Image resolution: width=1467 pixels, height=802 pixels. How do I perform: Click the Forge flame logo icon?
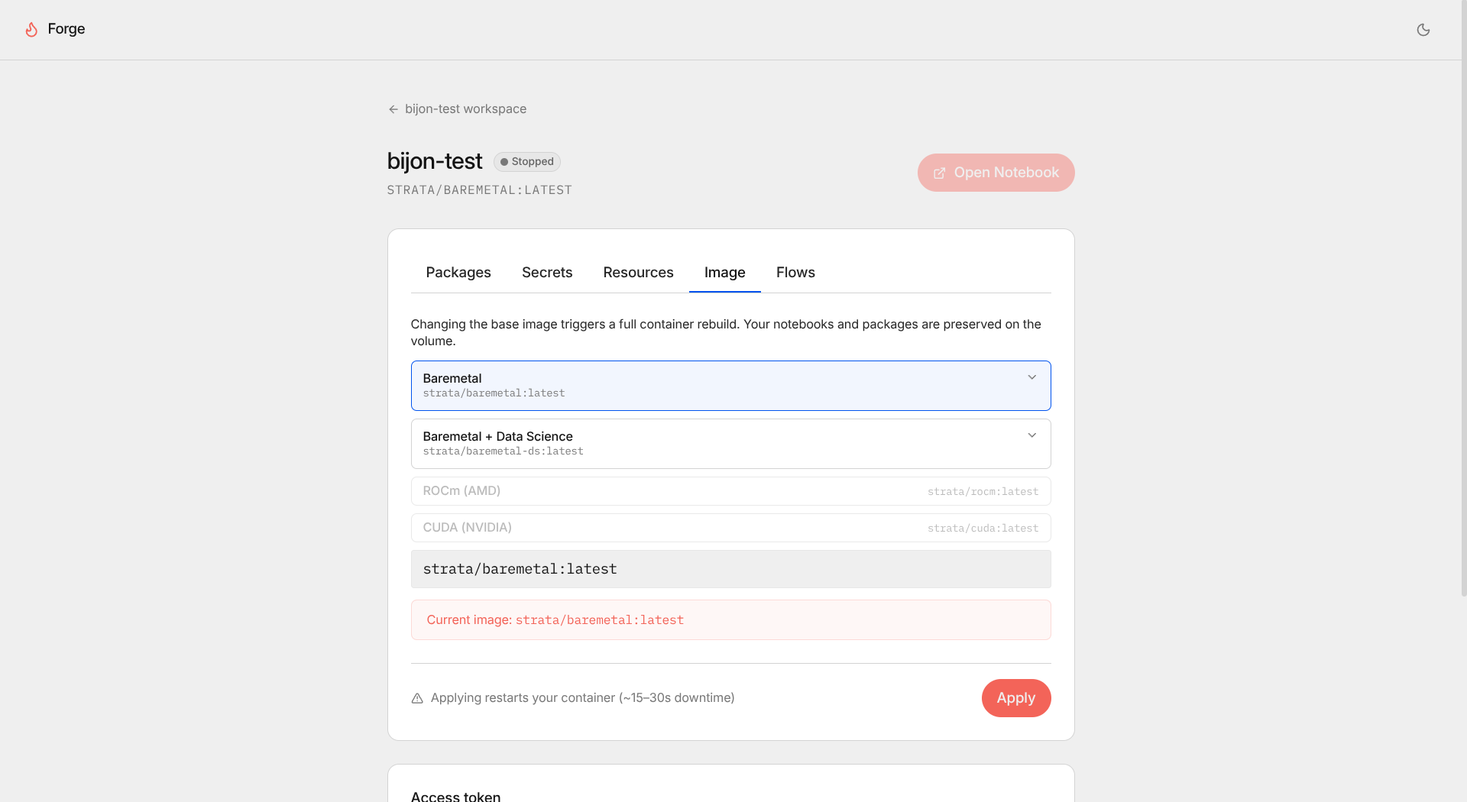pyautogui.click(x=31, y=29)
